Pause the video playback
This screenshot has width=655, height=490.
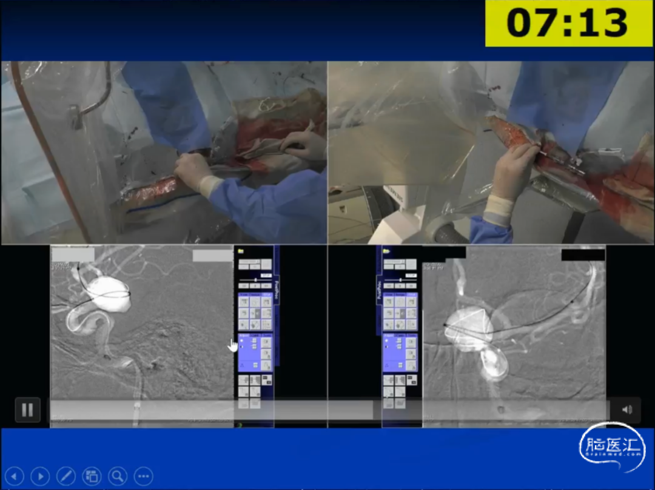coord(27,410)
